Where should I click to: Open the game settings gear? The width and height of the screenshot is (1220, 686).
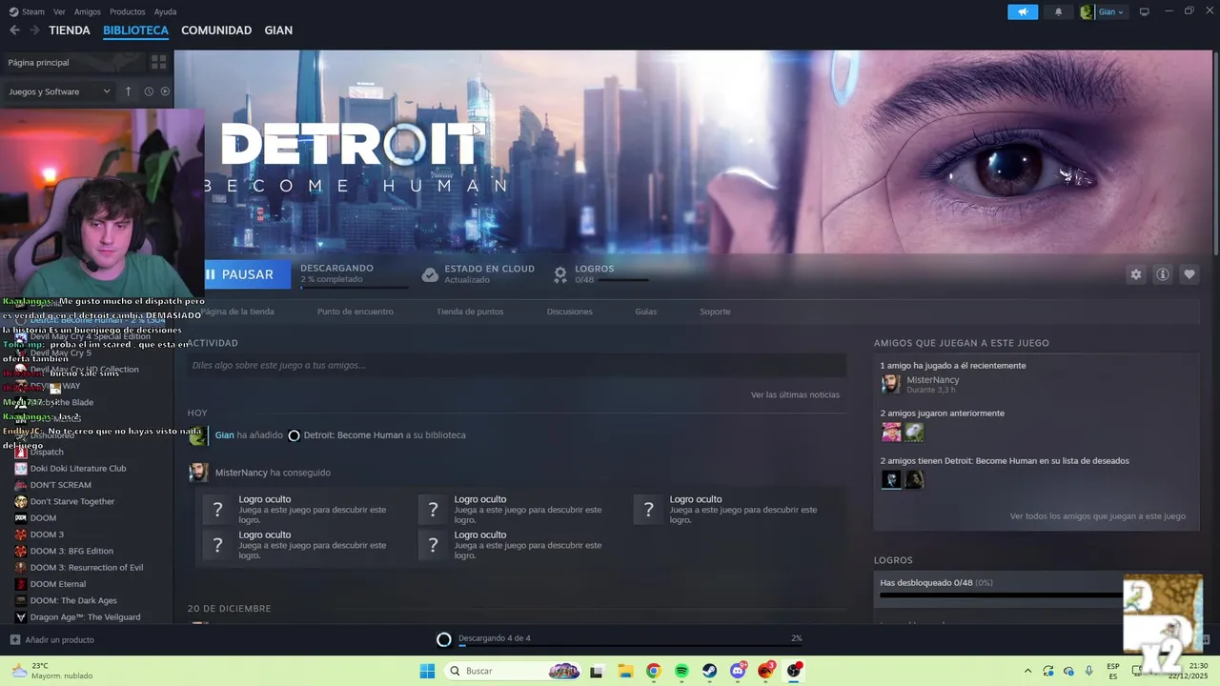click(x=1135, y=274)
